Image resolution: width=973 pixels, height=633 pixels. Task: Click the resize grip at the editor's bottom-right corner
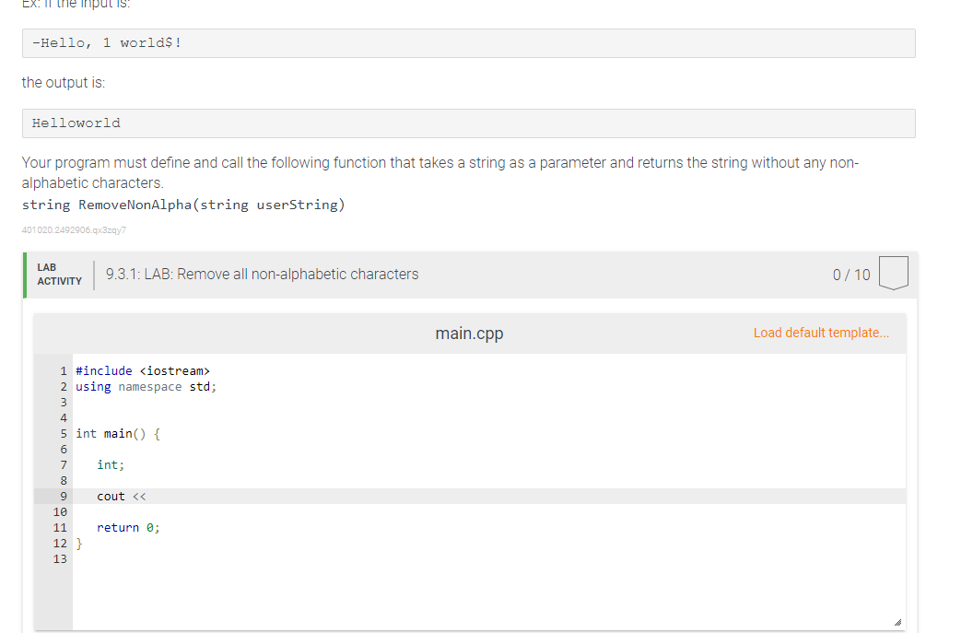click(897, 622)
